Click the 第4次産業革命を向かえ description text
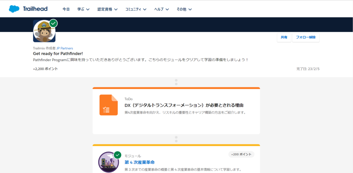The width and height of the screenshot is (353, 173). coord(185,112)
